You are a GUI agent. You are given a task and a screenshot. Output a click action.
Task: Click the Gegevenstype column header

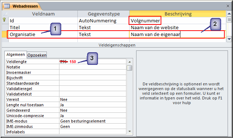coord(104,14)
